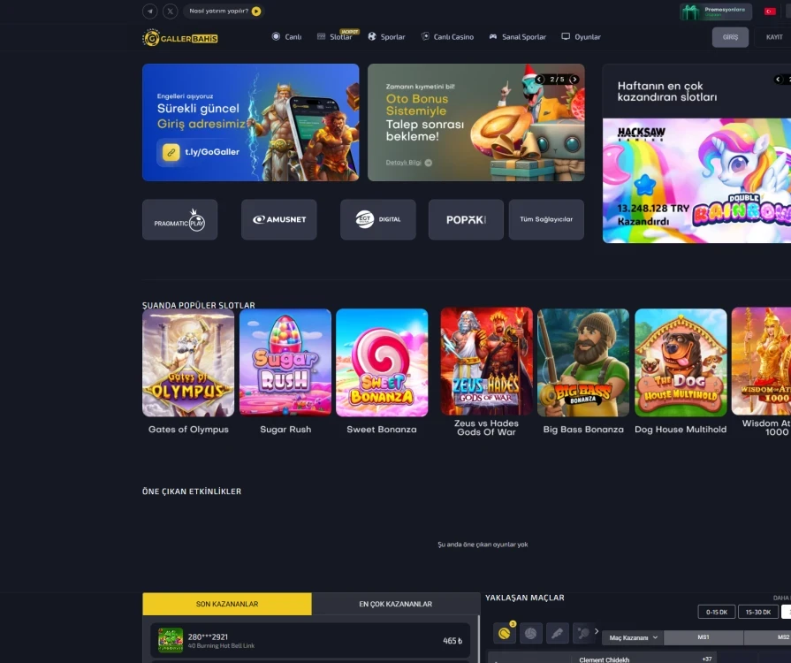Show more sports with right chevron
This screenshot has width=791, height=663.
tap(597, 631)
